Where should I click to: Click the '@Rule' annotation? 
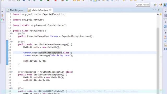pyautogui.click(x=21, y=33)
